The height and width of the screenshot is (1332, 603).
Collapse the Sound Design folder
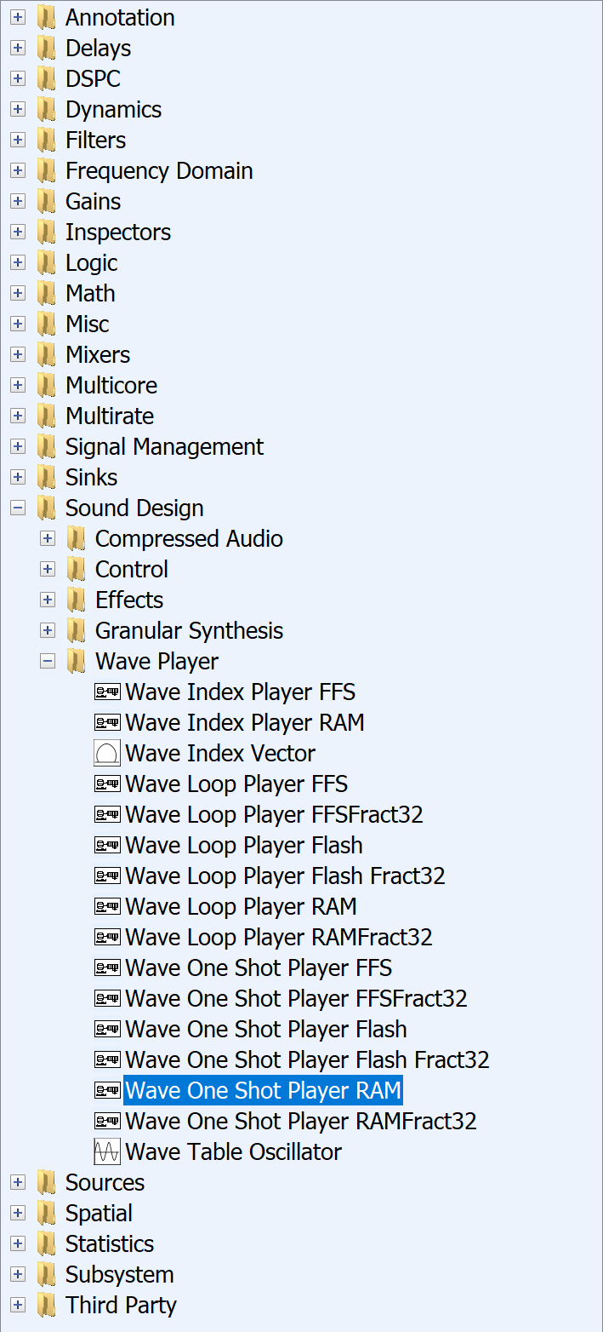coord(18,508)
